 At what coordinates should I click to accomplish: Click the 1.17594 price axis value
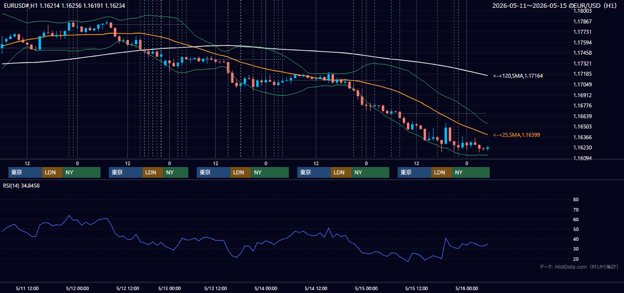582,42
